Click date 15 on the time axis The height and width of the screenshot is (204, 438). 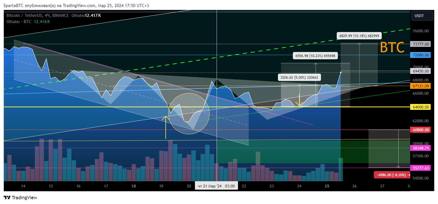(51, 186)
